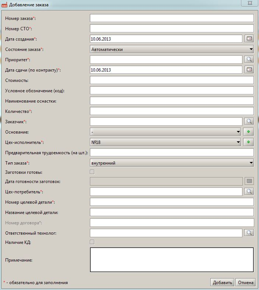Click the Дата готовности заготовок field
The image size is (259, 290).
click(x=166, y=181)
